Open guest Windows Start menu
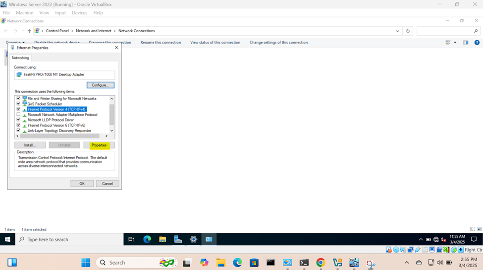 click(8, 239)
